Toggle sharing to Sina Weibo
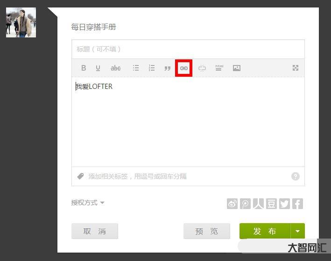Image resolution: width=331 pixels, height=261 pixels. 232,204
